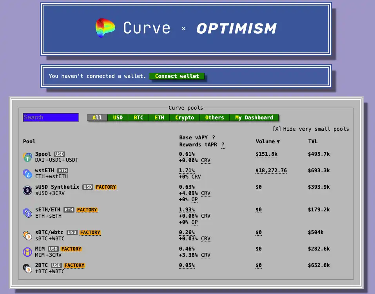Click the sUSD Synthetix pool icon
The height and width of the screenshot is (294, 375).
click(27, 190)
